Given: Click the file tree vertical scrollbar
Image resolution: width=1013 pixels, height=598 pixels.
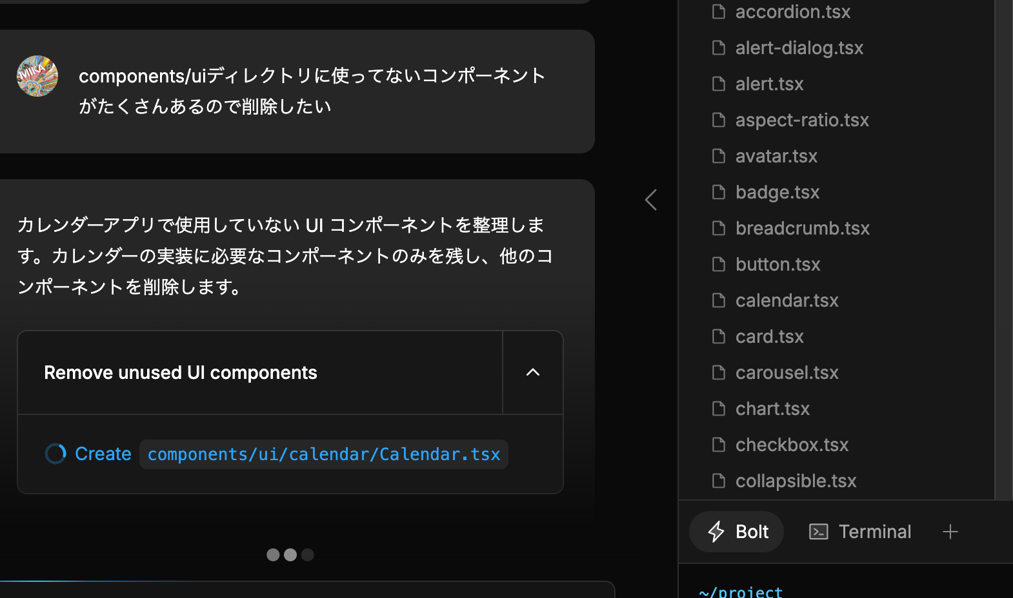Looking at the screenshot, I should pyautogui.click(x=1003, y=249).
